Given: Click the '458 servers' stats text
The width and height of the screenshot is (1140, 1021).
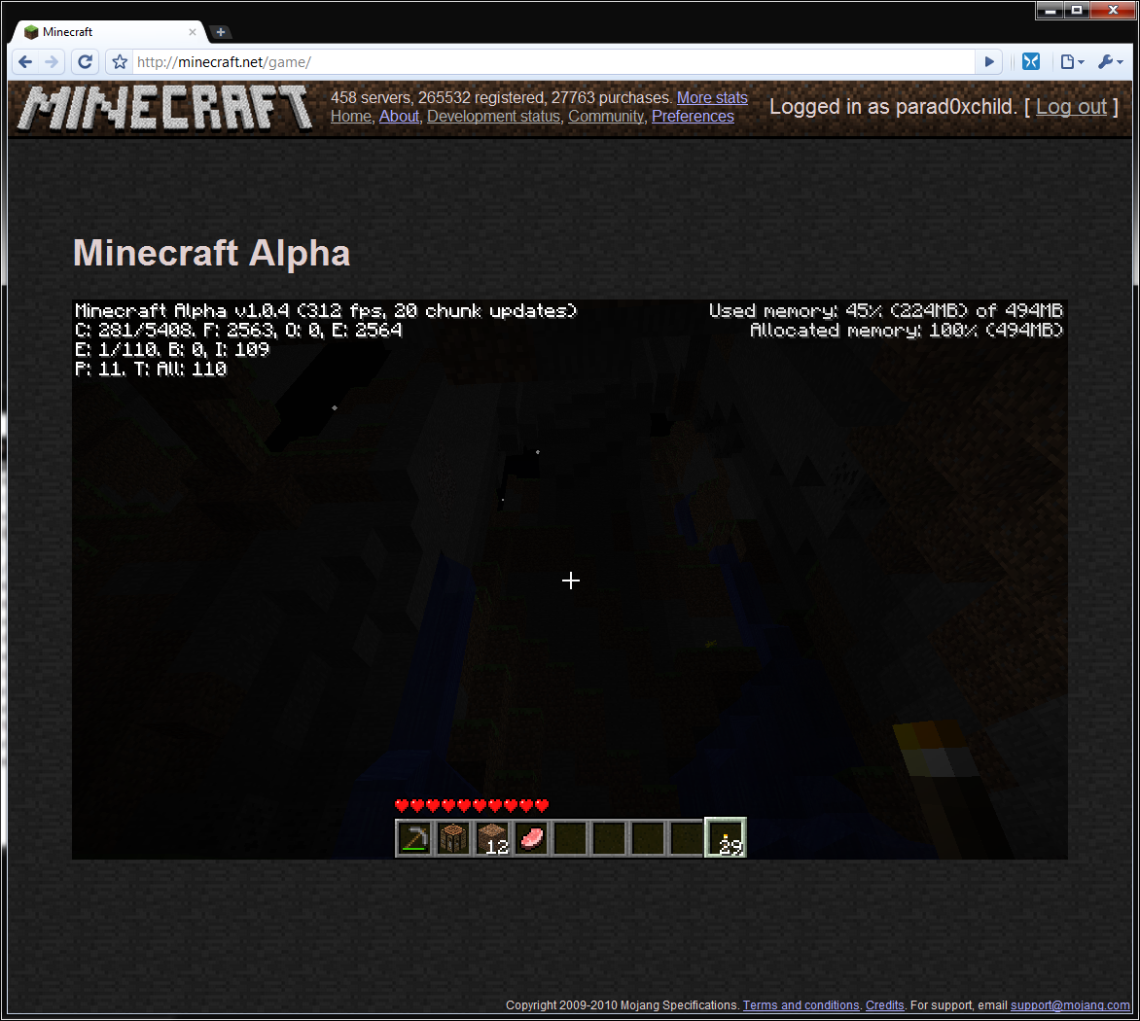Looking at the screenshot, I should [502, 98].
